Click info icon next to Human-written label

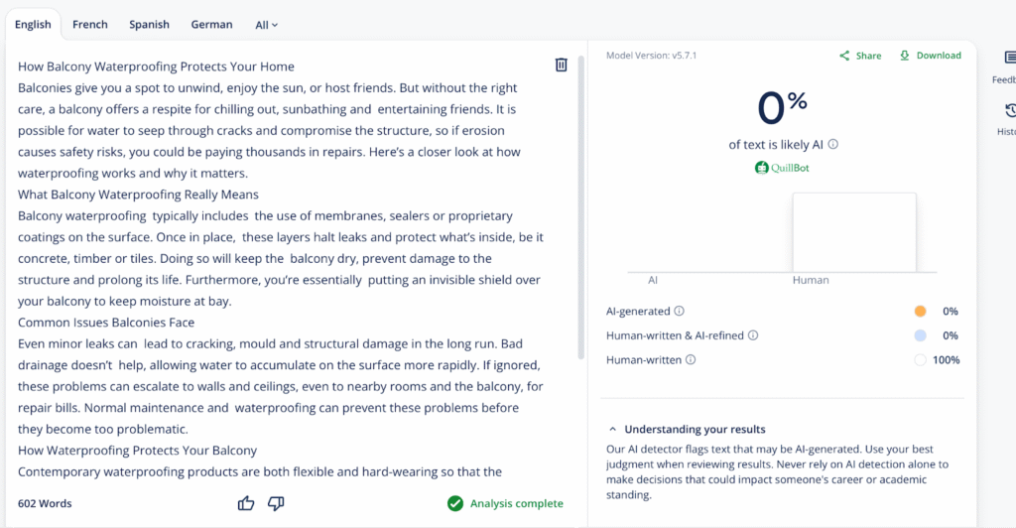point(691,360)
